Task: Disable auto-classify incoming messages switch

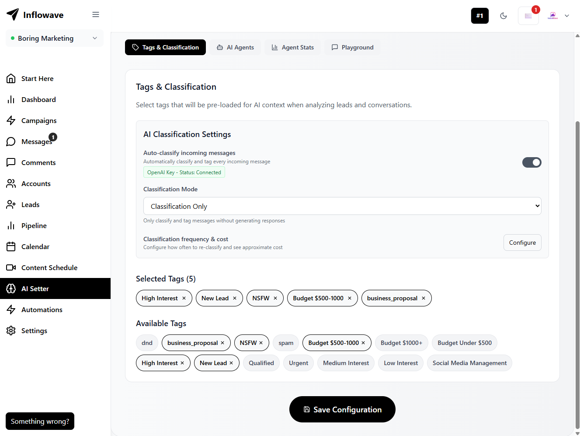Action: coord(531,162)
